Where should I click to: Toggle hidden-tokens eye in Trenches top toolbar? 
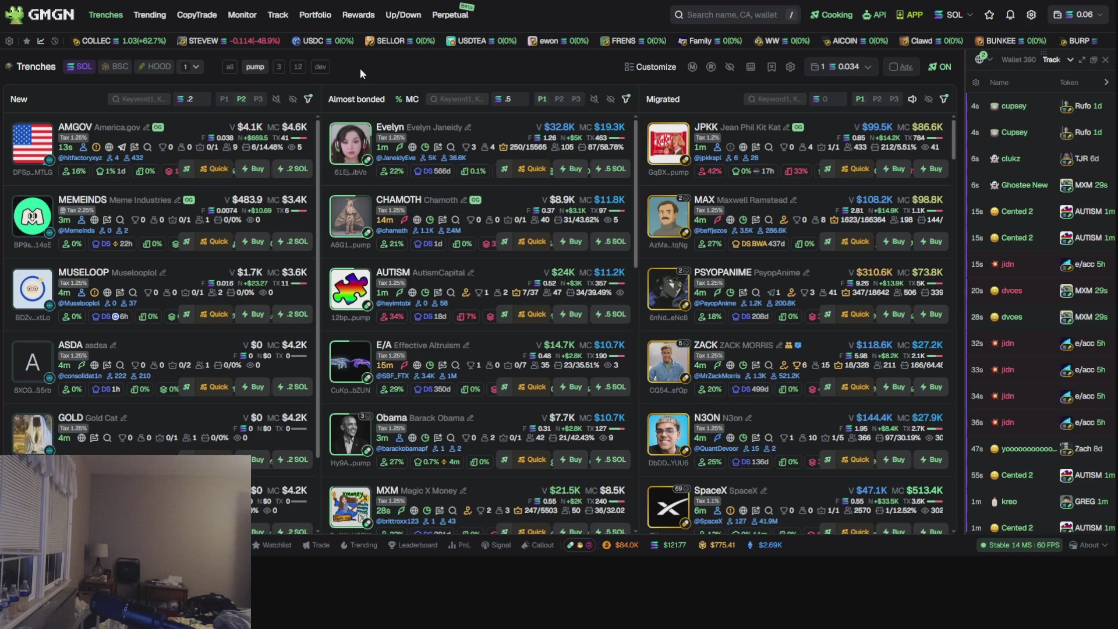click(730, 67)
